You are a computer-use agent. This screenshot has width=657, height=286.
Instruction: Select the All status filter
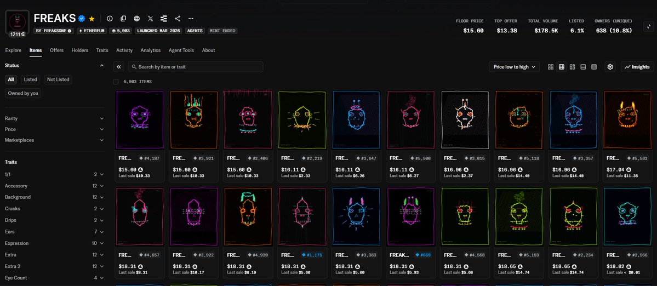pos(11,79)
